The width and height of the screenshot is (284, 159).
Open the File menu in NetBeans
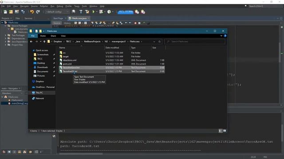3,6
